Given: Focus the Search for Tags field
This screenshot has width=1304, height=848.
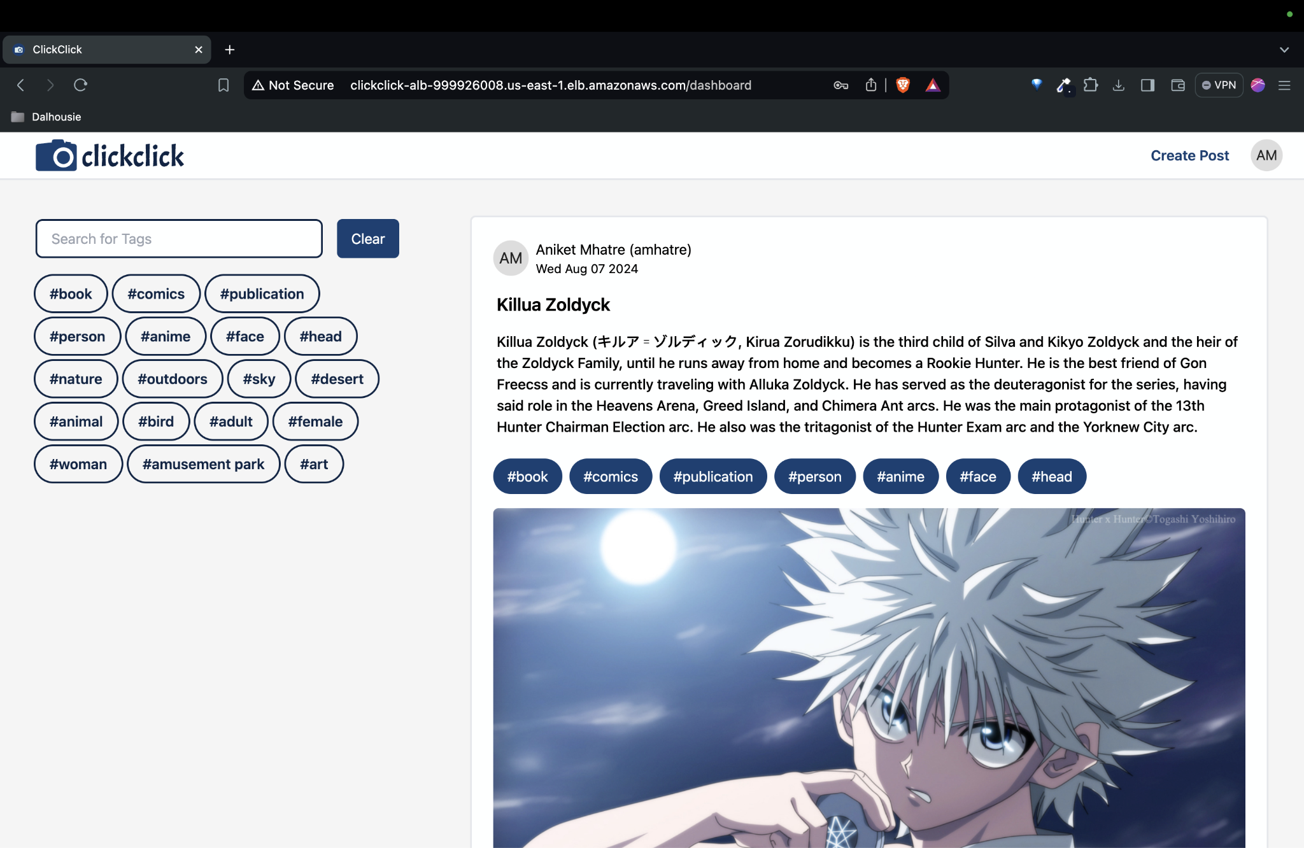Looking at the screenshot, I should coord(179,239).
